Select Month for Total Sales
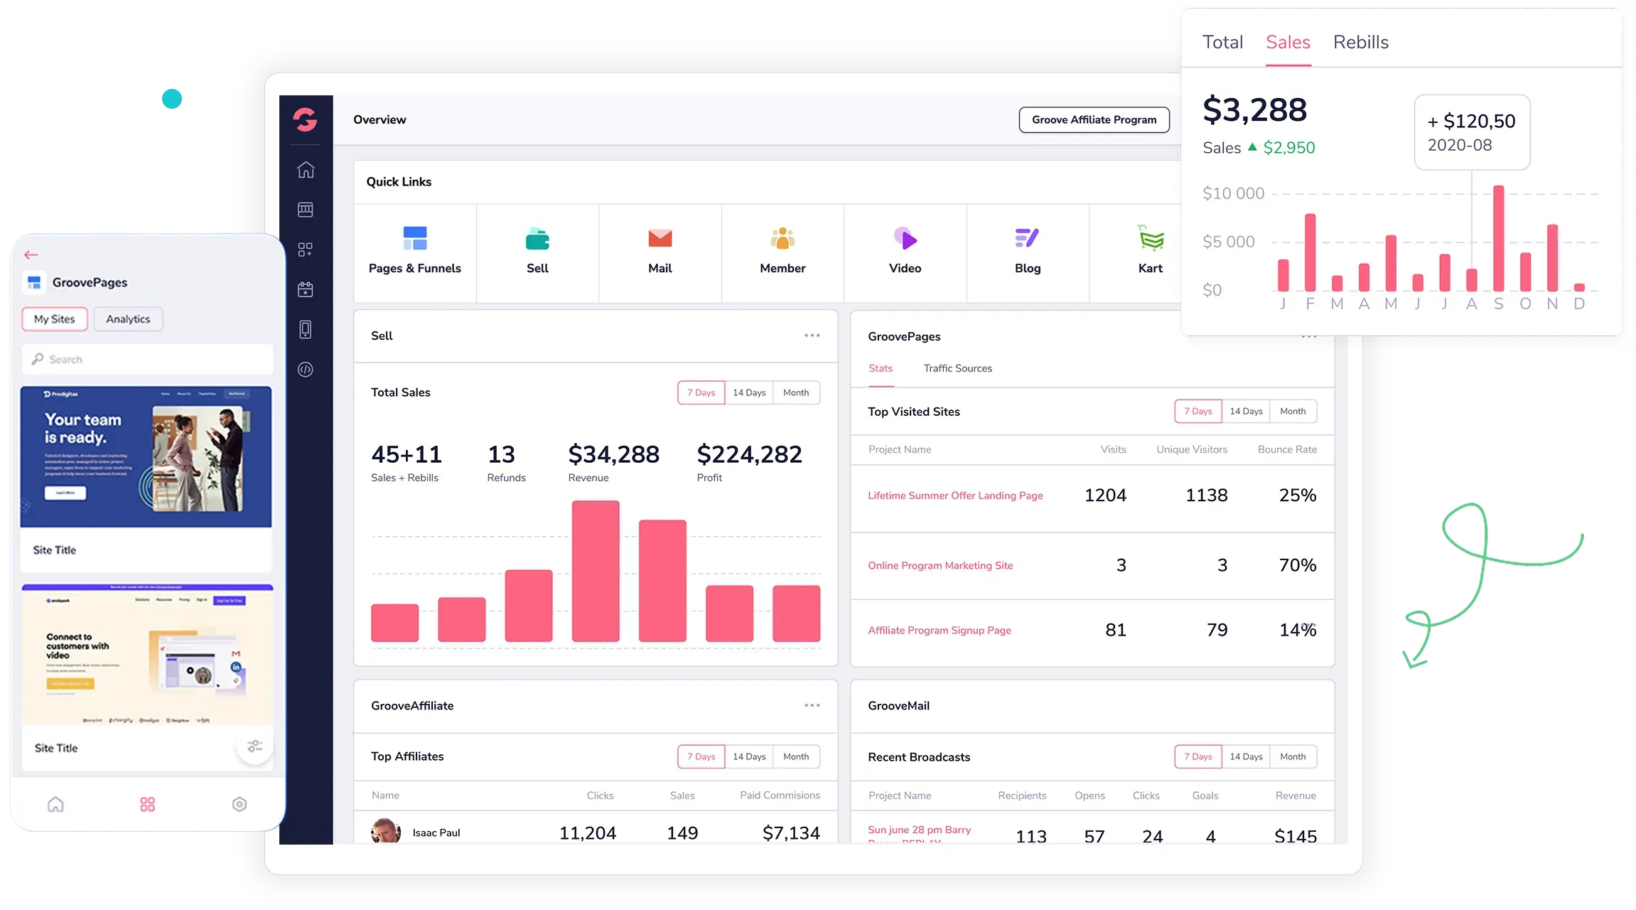The image size is (1636, 910). [796, 392]
